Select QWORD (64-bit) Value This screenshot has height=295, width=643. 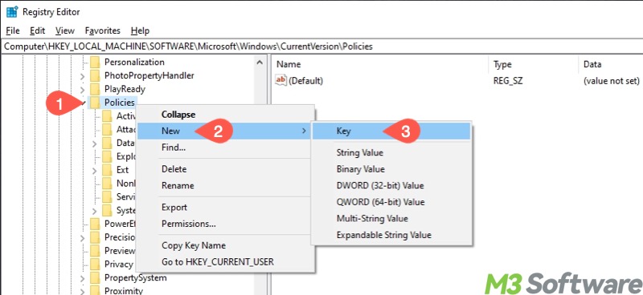point(391,202)
